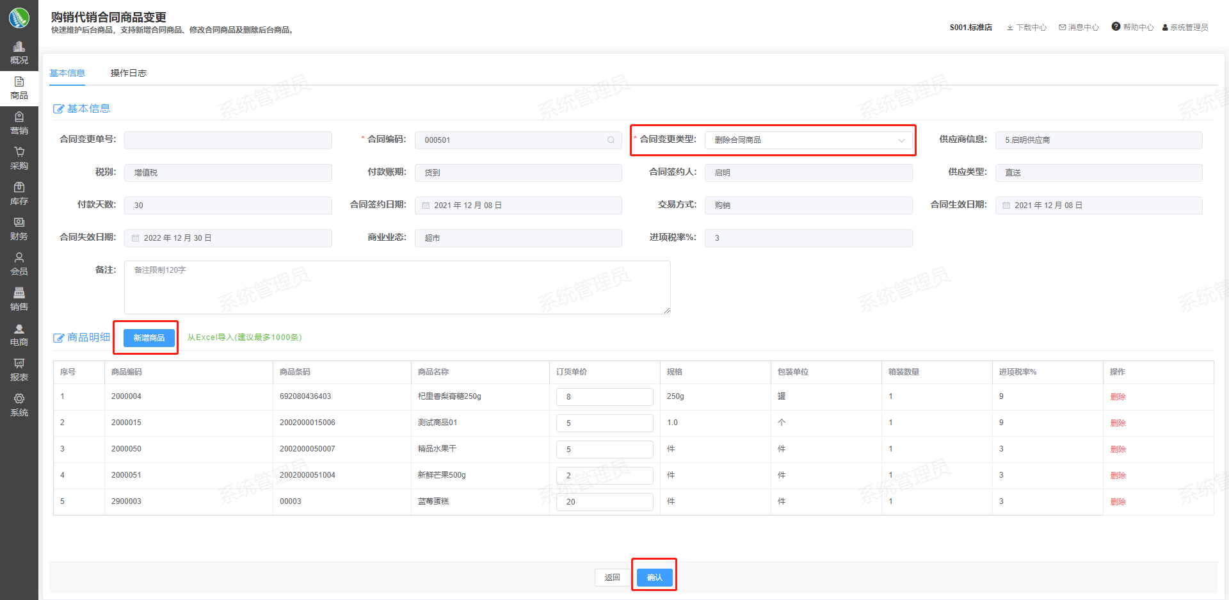
Task: Delete the row for 新鲜芒果500g
Action: pos(1118,476)
